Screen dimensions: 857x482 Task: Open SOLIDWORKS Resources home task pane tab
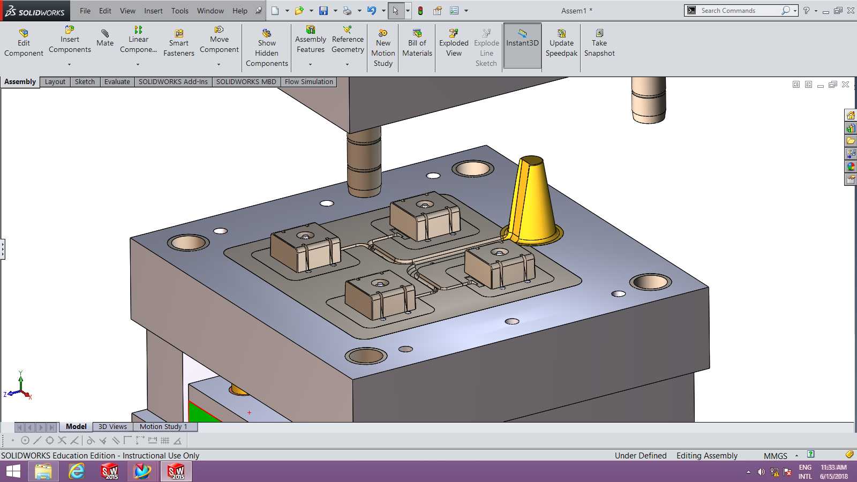coord(851,115)
